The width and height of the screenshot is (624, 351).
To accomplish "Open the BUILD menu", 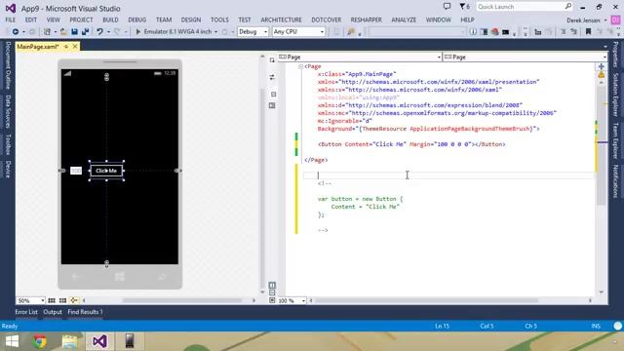I will point(110,19).
